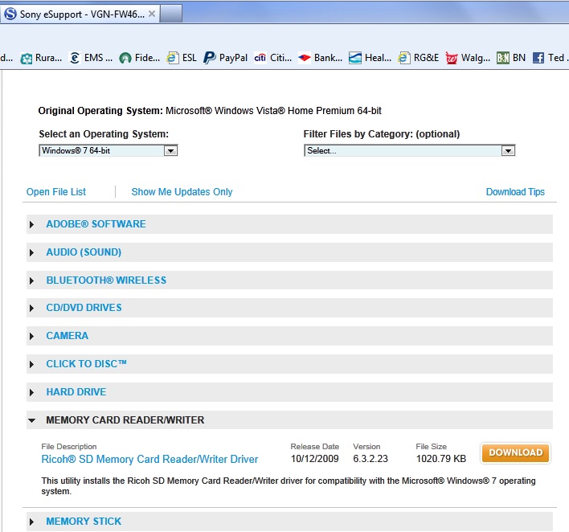Expand the Bluetooth Wireless section

pyautogui.click(x=106, y=280)
